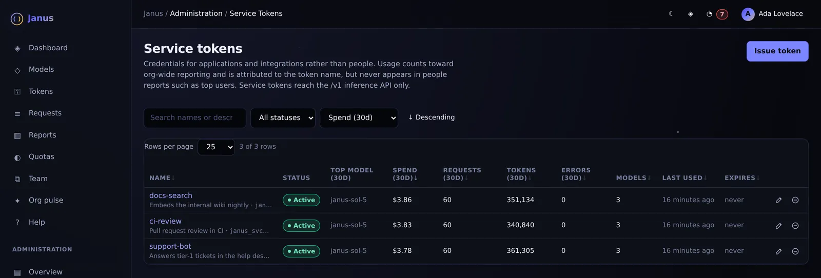Image resolution: width=821 pixels, height=278 pixels.
Task: Click the Ada Lovelace avatar circle
Action: pos(748,14)
